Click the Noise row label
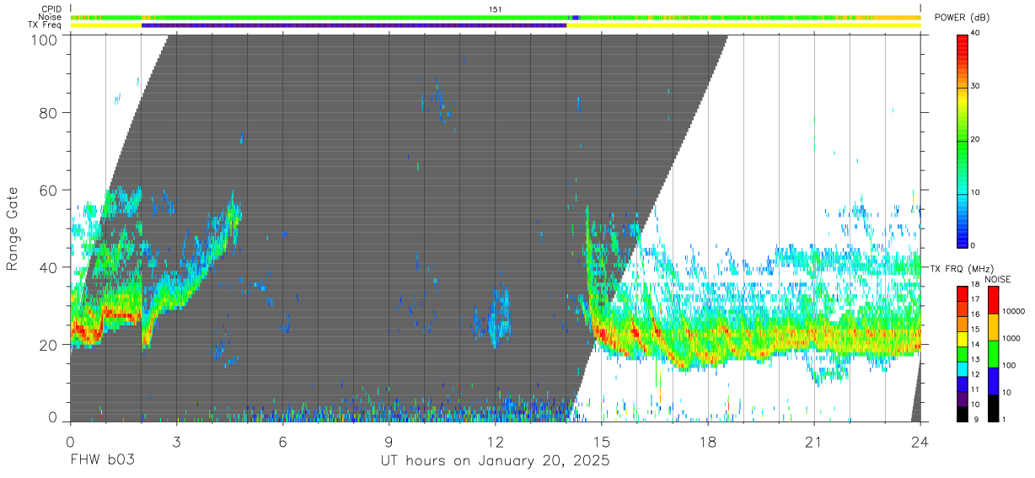This screenshot has width=1035, height=478. click(51, 17)
